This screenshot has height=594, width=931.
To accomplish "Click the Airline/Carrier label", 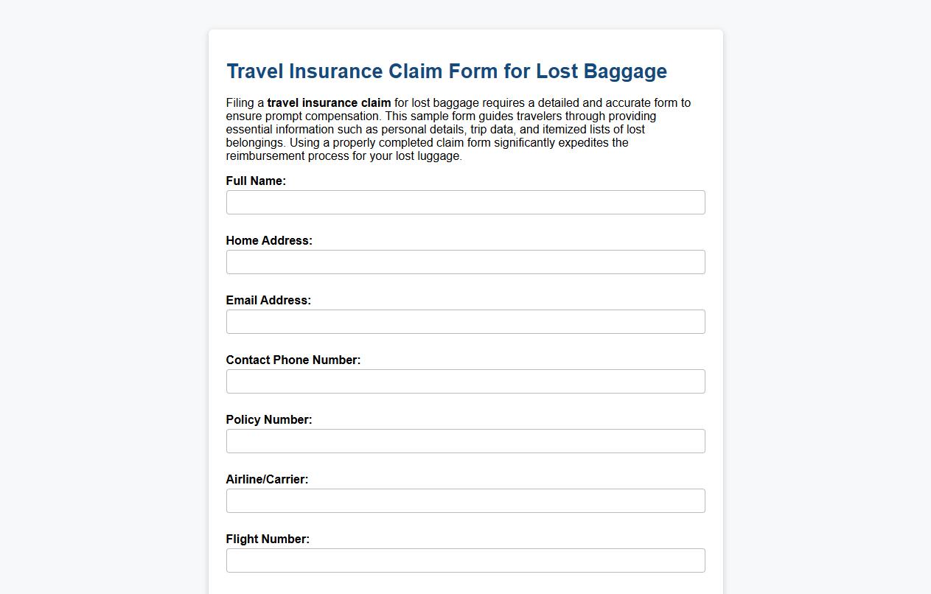I will pyautogui.click(x=268, y=479).
